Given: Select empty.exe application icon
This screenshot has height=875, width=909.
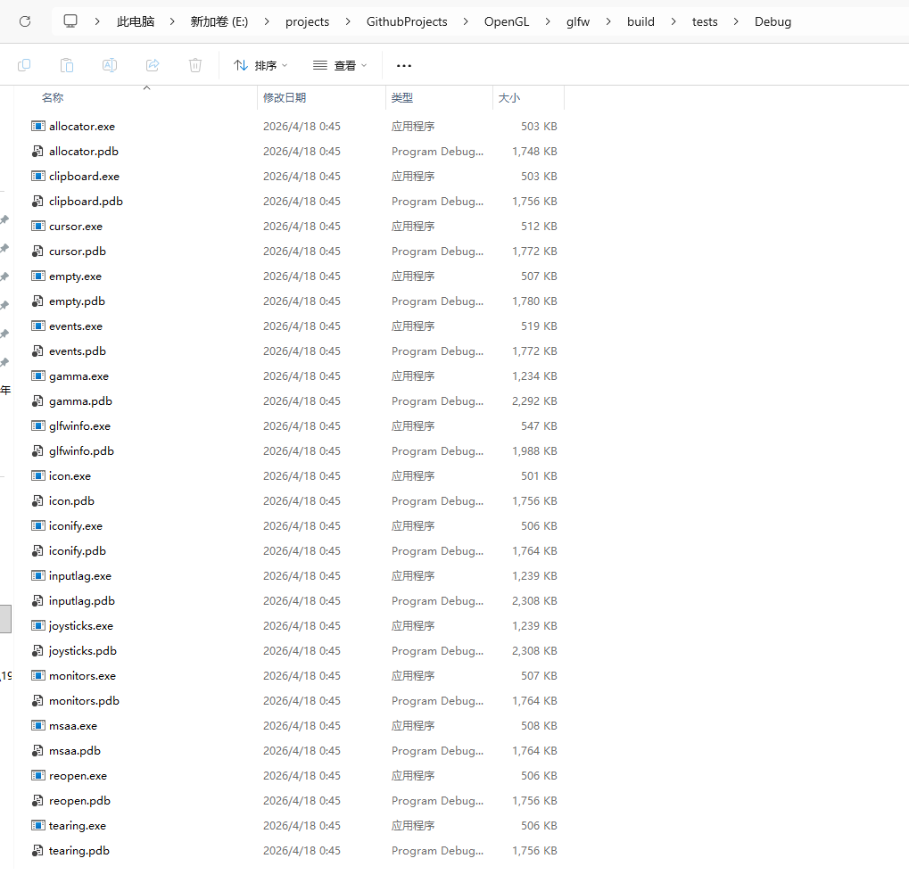Looking at the screenshot, I should point(38,277).
